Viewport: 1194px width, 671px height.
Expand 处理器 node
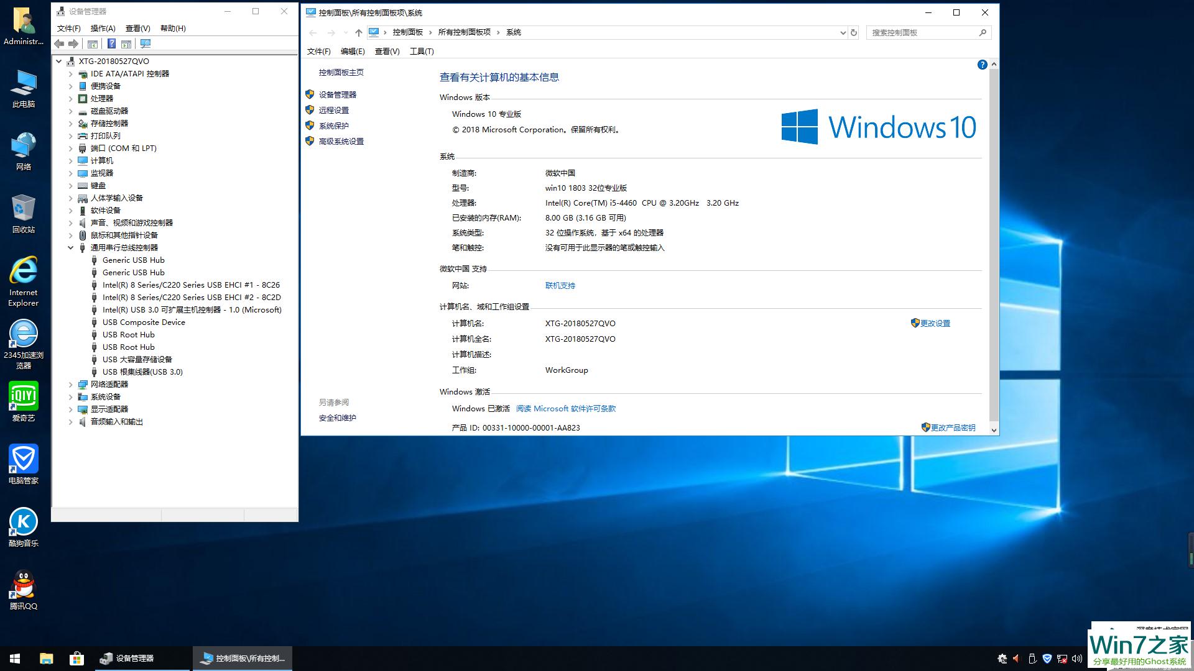pos(70,99)
